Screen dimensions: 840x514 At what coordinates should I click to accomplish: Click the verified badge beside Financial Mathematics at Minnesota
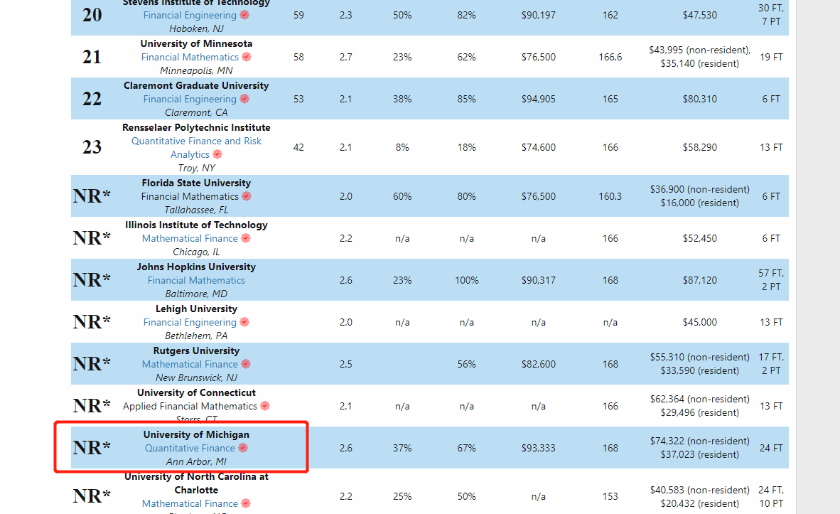[x=247, y=57]
